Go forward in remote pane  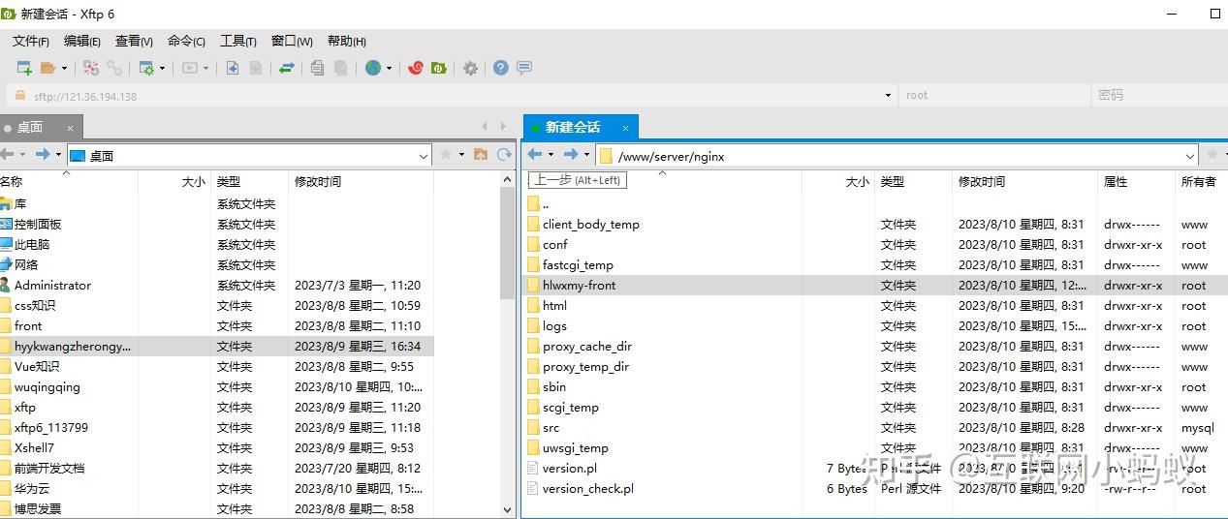571,154
